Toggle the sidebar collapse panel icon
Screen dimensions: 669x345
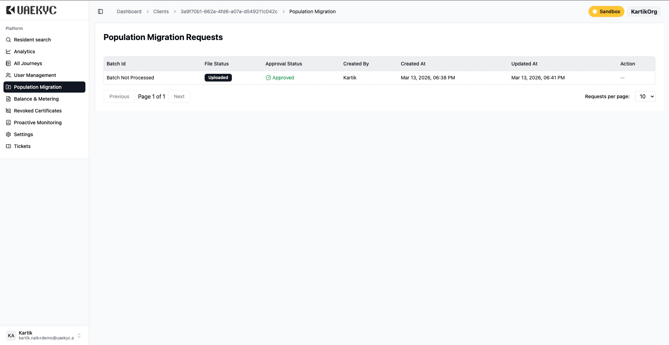click(x=100, y=11)
